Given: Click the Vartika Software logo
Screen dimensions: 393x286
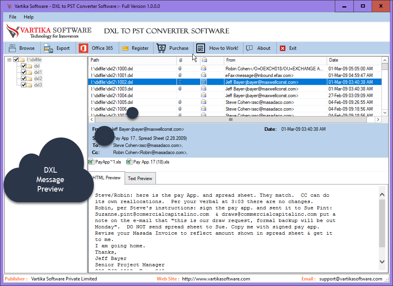Looking at the screenshot, I should click(x=49, y=32).
